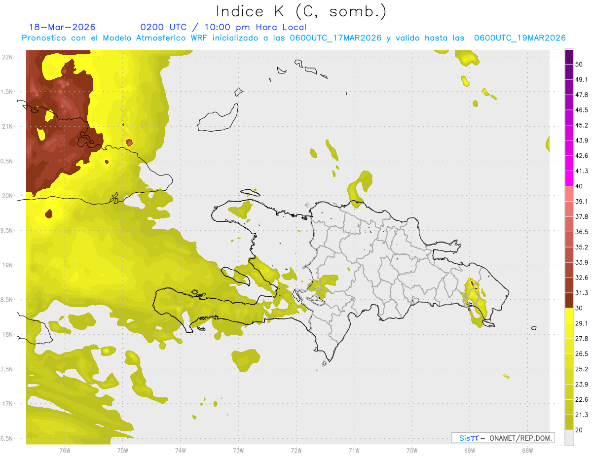Click the 'Pronostico con el Modelo Atmosferico WRF' text

115,38
